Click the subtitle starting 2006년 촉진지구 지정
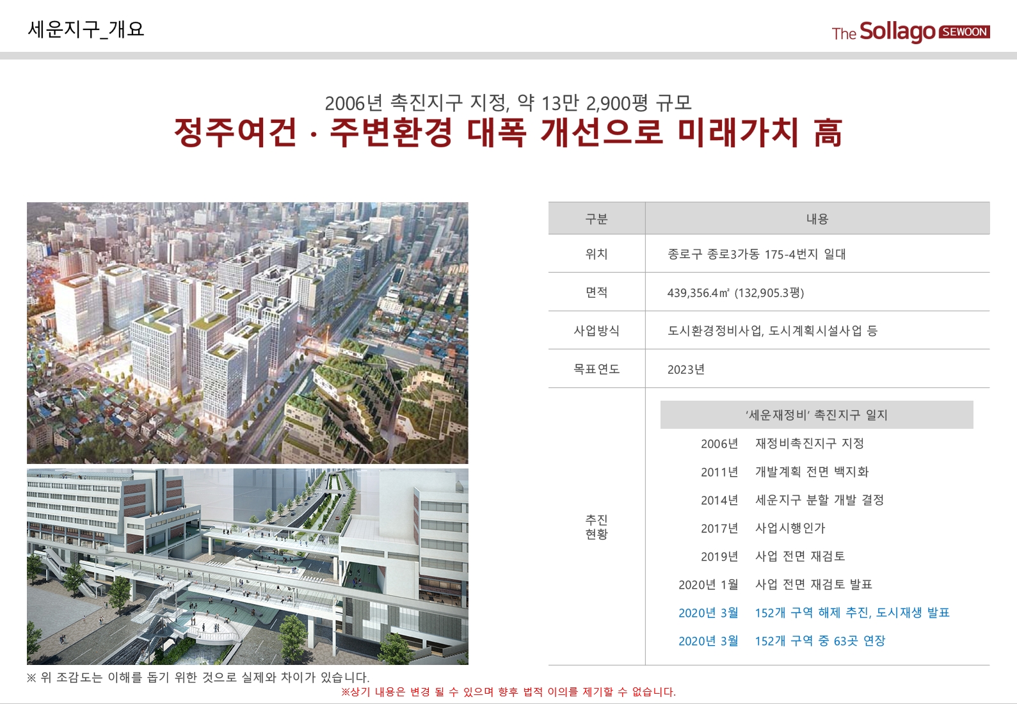The height and width of the screenshot is (704, 1017). [508, 102]
